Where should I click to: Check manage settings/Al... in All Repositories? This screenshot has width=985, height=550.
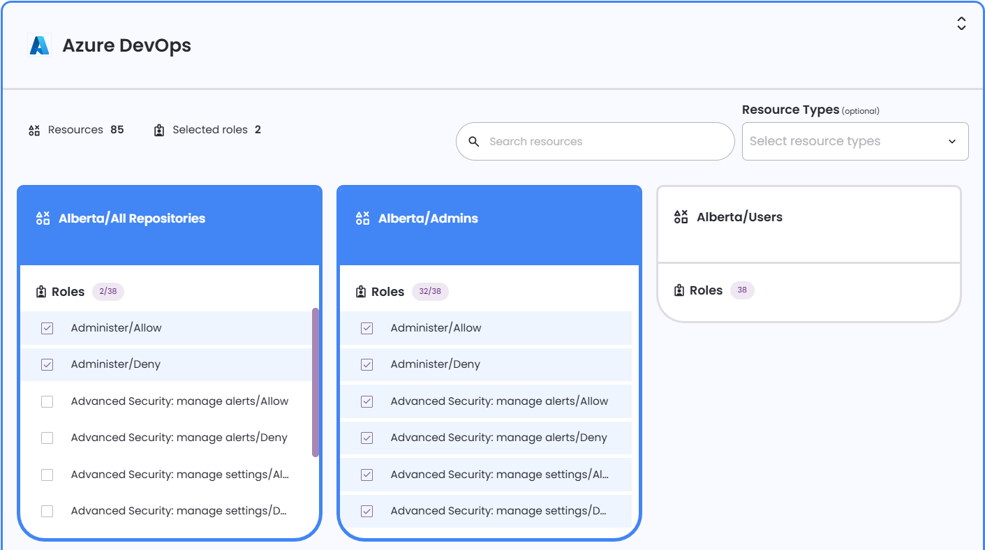pyautogui.click(x=47, y=475)
